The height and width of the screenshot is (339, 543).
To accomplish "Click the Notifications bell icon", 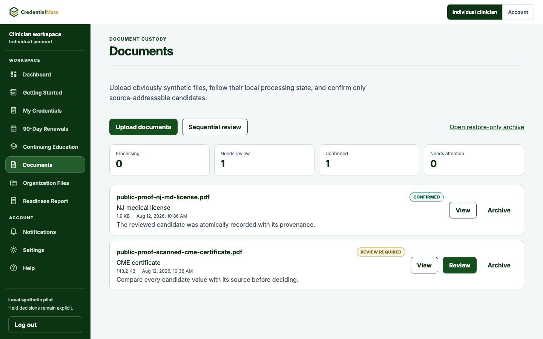I will 14,232.
